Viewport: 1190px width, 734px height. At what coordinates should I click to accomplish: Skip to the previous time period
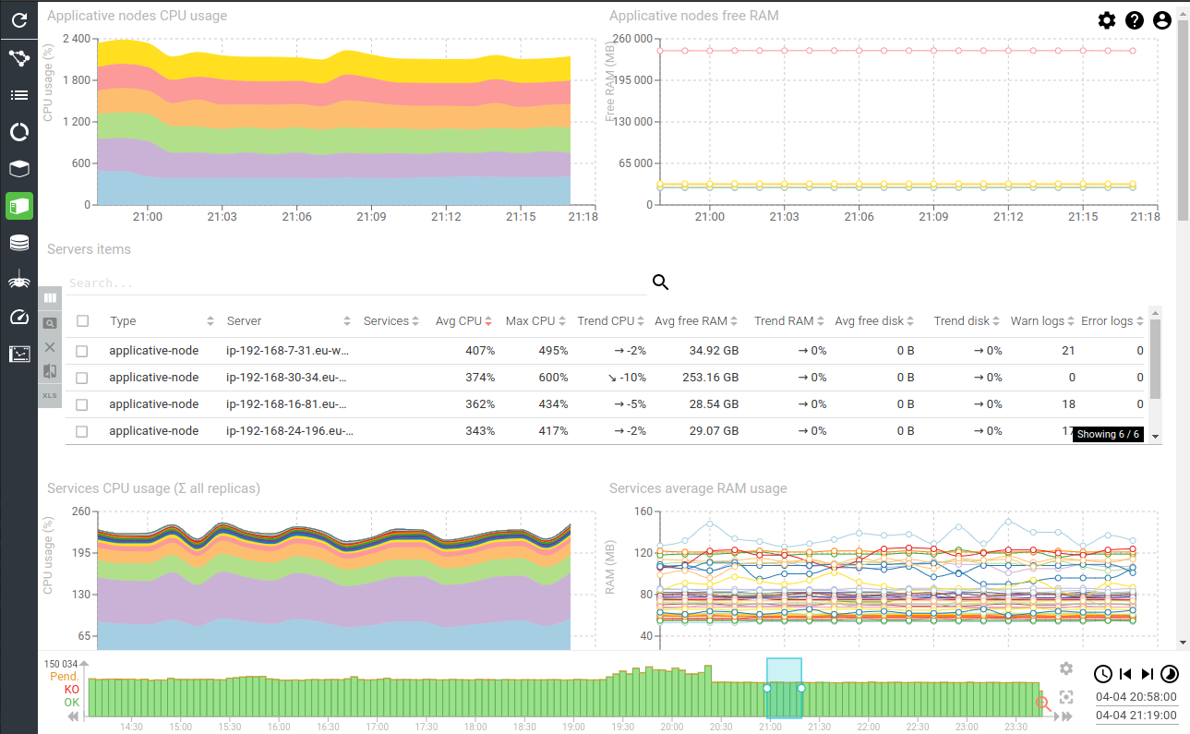click(1125, 674)
